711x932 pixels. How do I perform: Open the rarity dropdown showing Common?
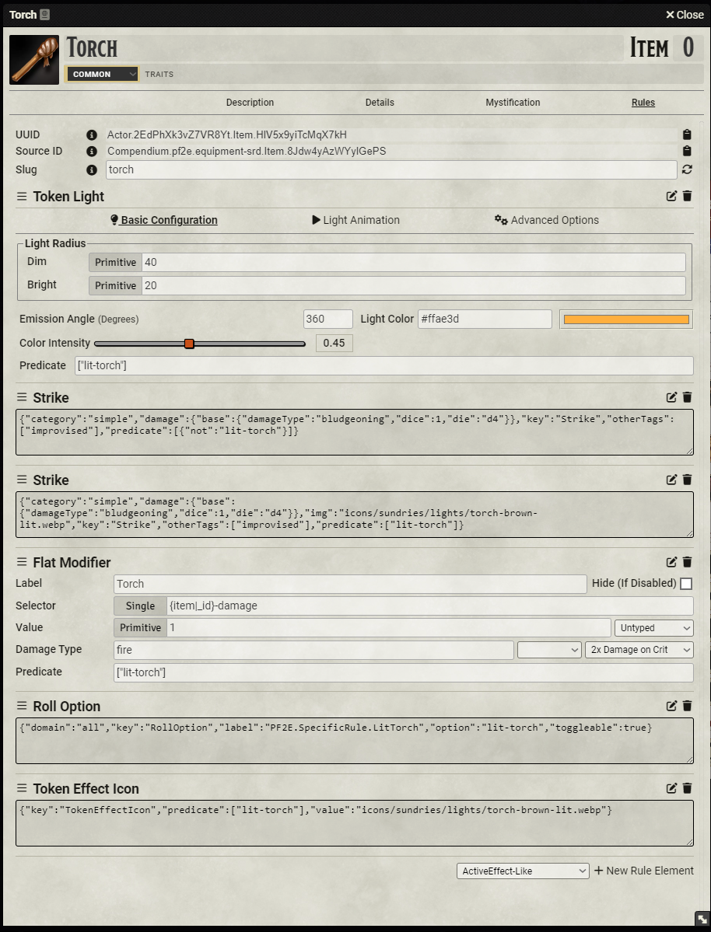[x=102, y=74]
